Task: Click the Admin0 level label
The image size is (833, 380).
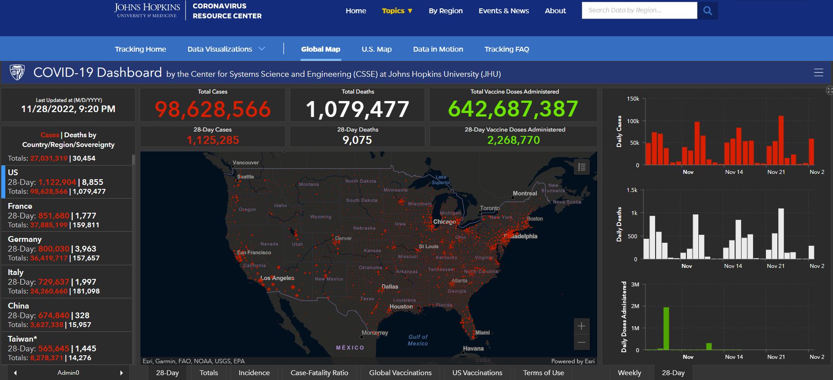Action: point(68,373)
